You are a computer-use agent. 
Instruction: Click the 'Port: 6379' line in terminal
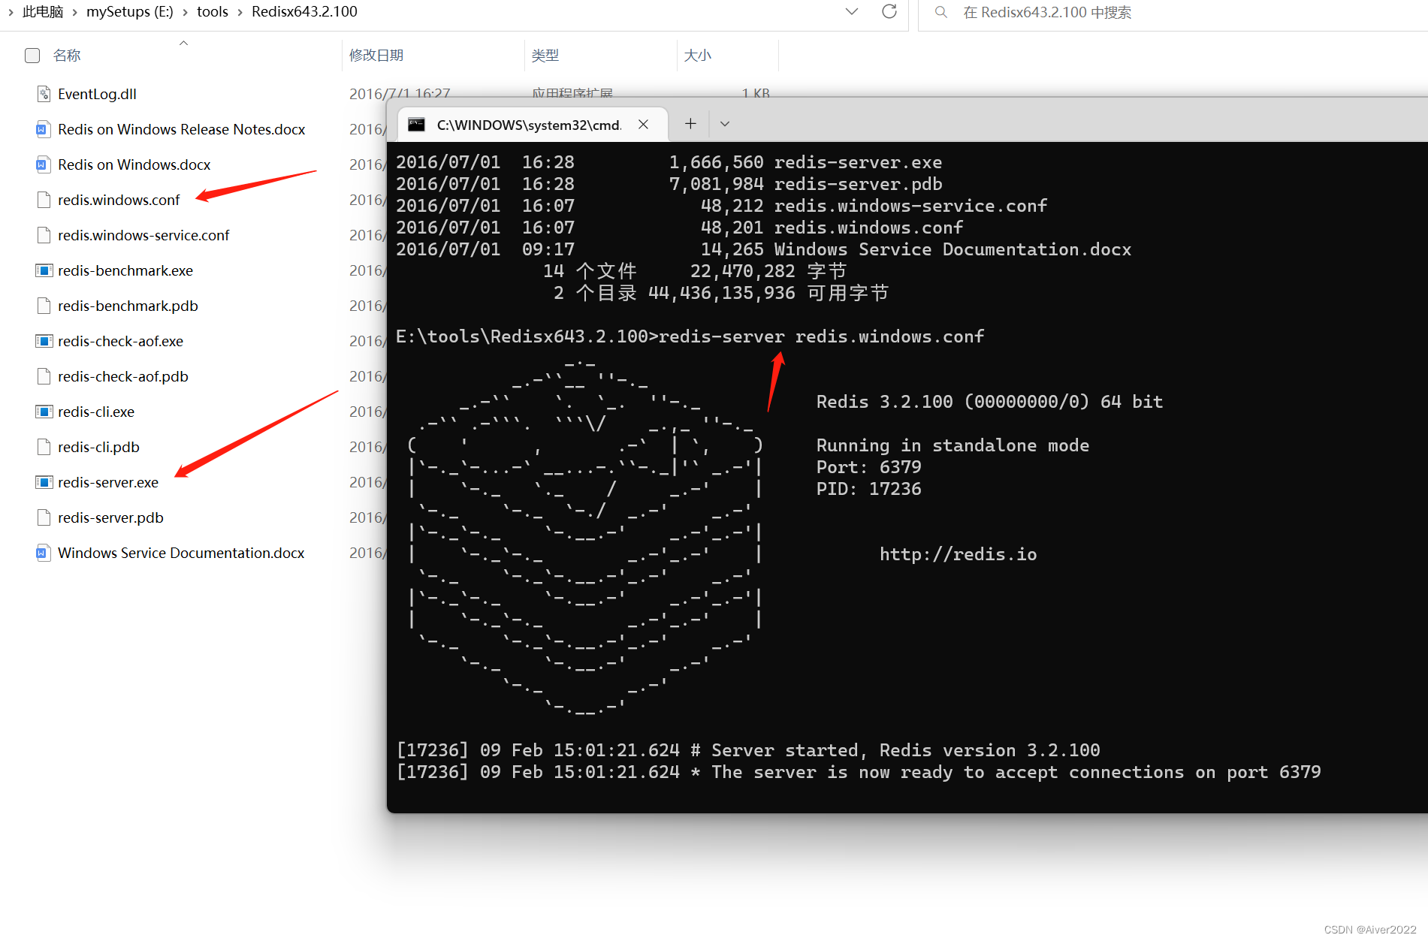(868, 467)
